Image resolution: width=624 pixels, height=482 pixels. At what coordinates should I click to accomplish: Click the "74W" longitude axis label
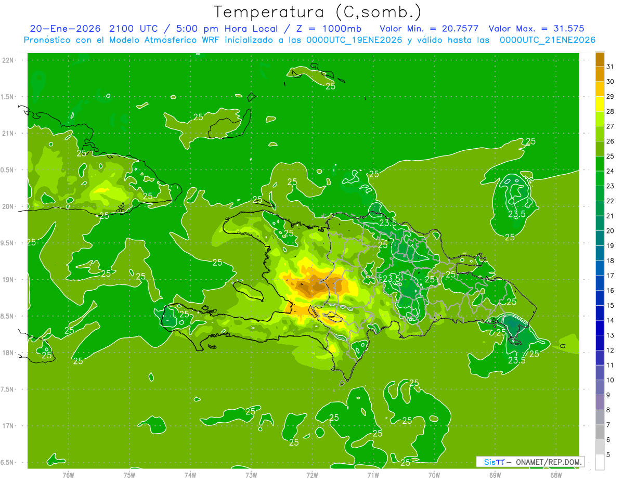190,475
